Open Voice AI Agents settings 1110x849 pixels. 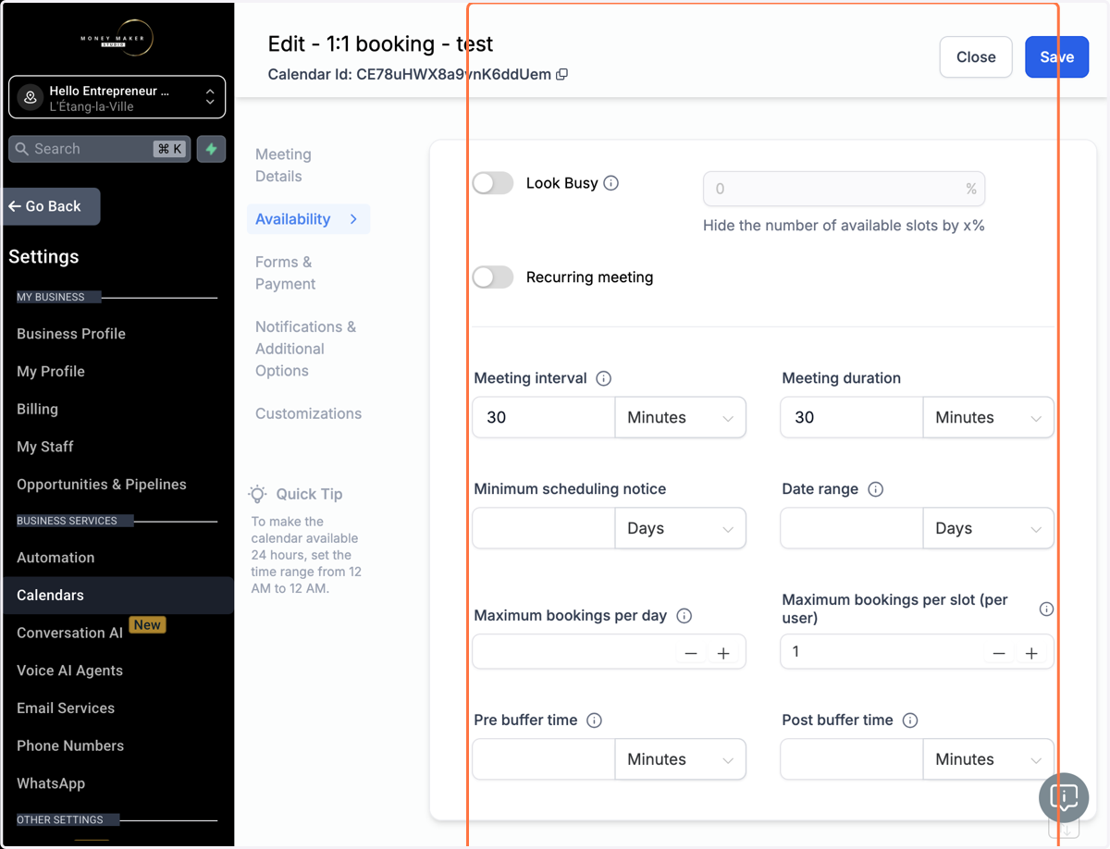pos(69,671)
